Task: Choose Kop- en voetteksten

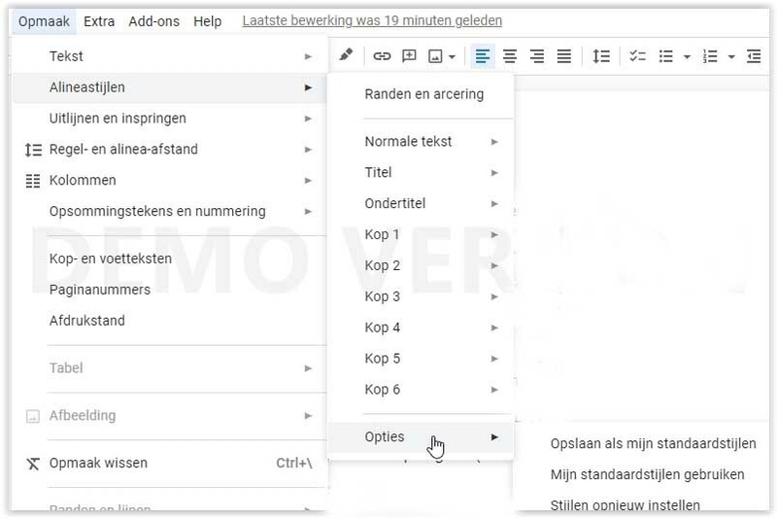Action: (x=168, y=259)
